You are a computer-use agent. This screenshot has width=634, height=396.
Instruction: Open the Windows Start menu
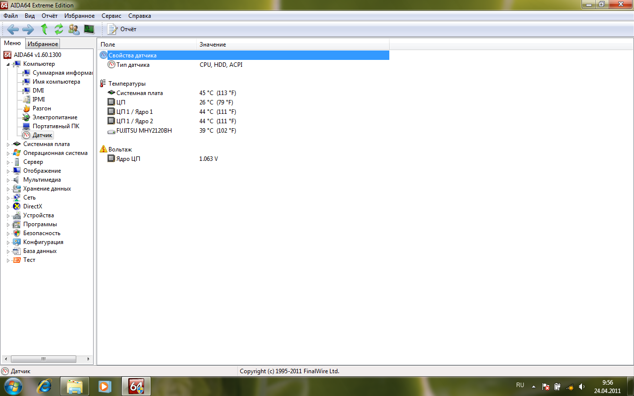(13, 386)
